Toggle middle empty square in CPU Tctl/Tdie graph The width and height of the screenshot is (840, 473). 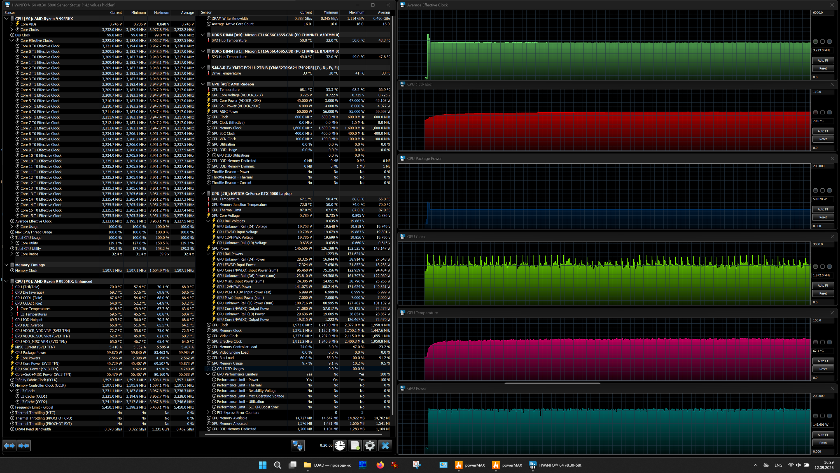tap(822, 112)
